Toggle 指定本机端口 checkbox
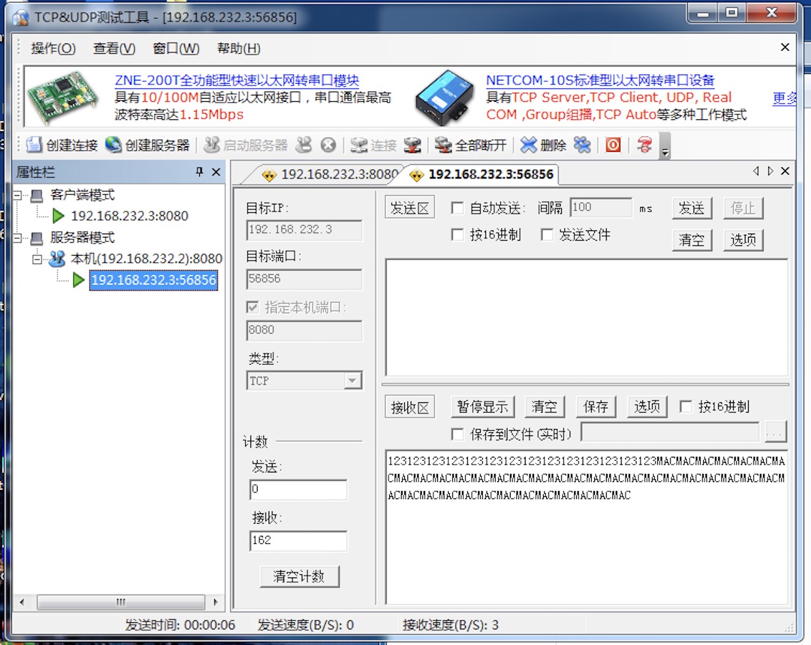 252,307
